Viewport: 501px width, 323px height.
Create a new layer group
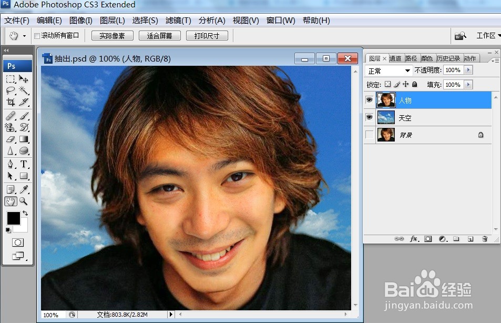pyautogui.click(x=456, y=239)
